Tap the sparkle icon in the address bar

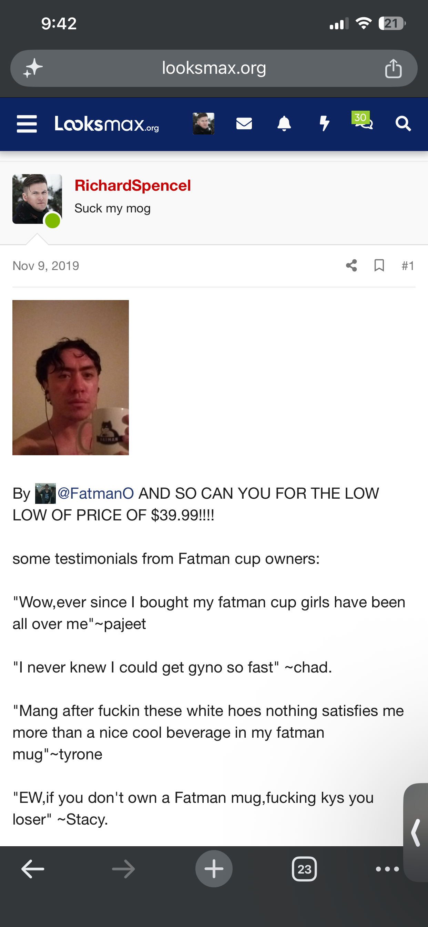33,68
